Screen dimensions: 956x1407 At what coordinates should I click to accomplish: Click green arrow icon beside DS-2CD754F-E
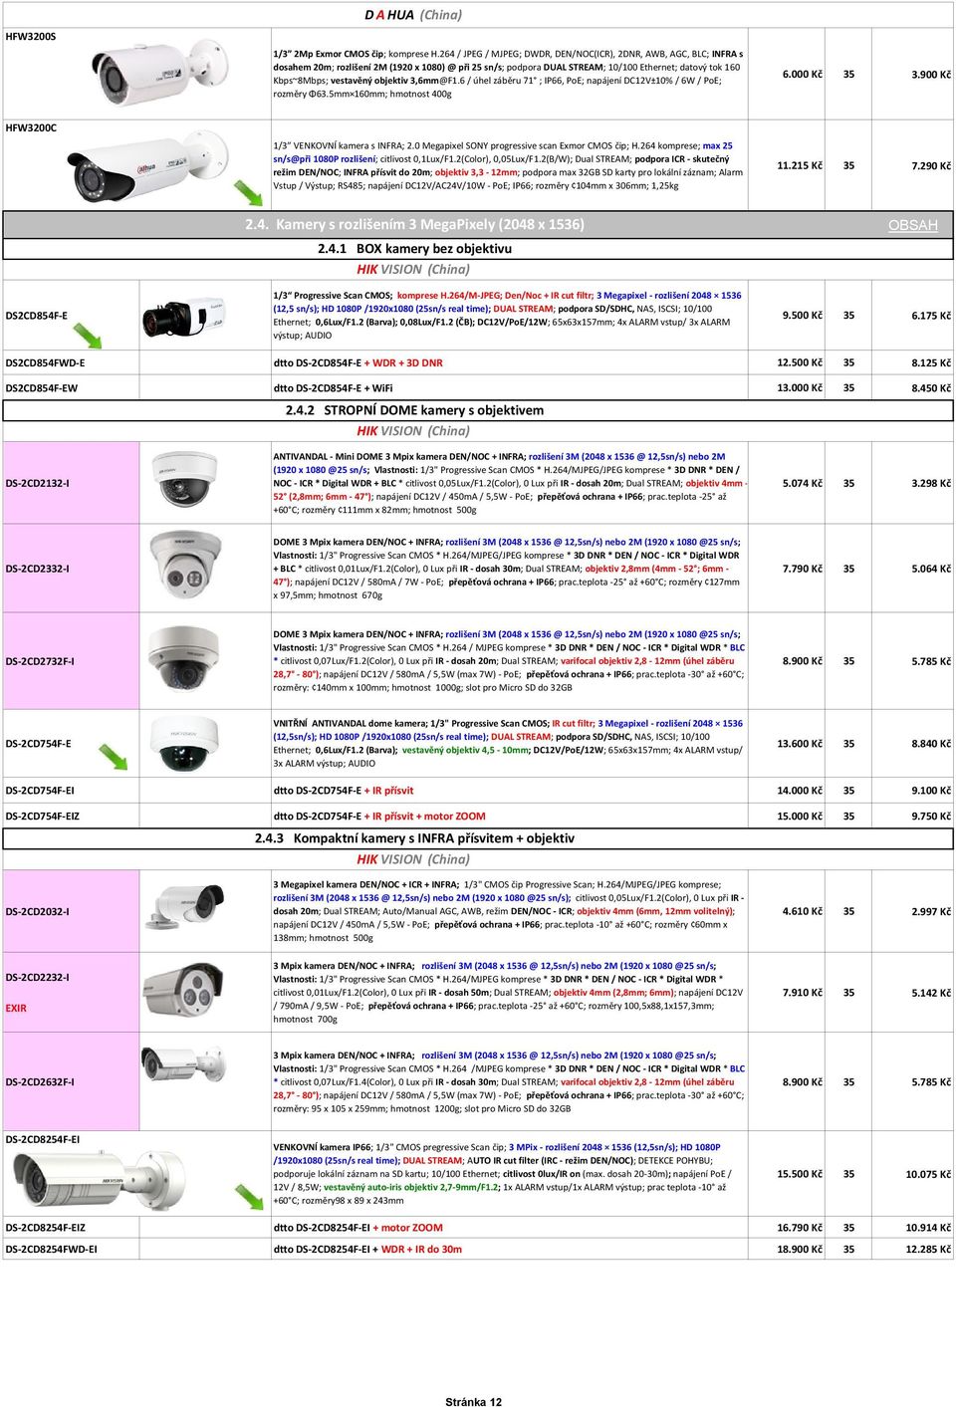(x=114, y=758)
